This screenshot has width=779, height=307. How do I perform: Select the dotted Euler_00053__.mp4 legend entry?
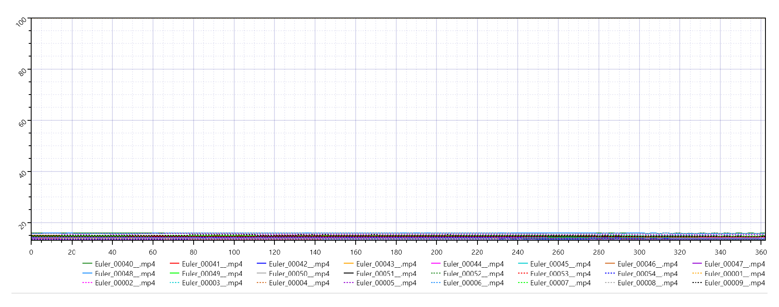coord(560,273)
